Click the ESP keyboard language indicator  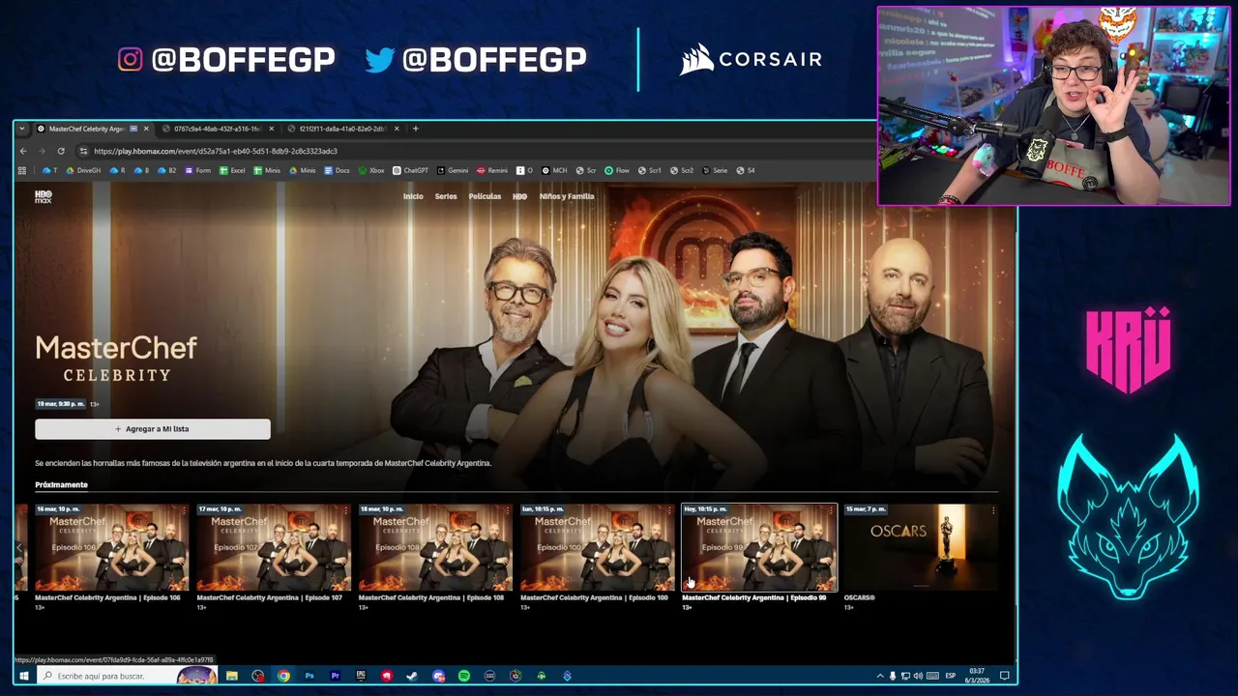tap(951, 676)
